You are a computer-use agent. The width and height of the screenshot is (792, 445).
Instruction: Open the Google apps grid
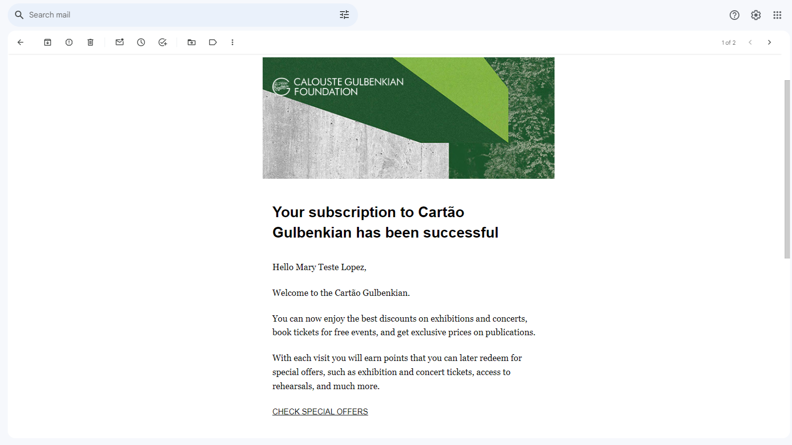tap(777, 15)
